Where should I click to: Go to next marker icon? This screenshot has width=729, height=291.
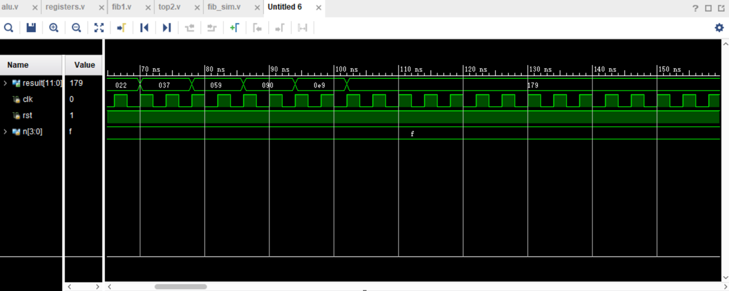280,28
